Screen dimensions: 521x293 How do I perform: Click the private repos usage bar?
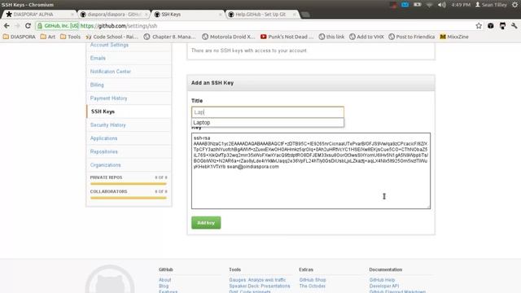tap(129, 183)
